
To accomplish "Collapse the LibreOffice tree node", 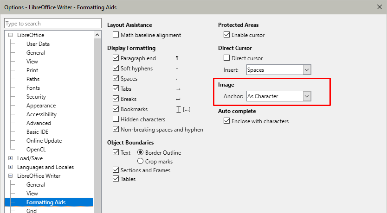I will click(x=10, y=35).
